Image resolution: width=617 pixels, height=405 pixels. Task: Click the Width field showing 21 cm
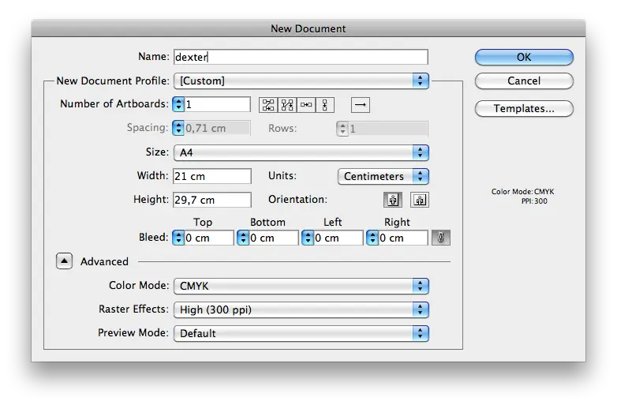(212, 176)
